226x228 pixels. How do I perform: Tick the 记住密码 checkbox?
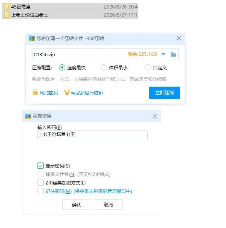click(x=41, y=191)
